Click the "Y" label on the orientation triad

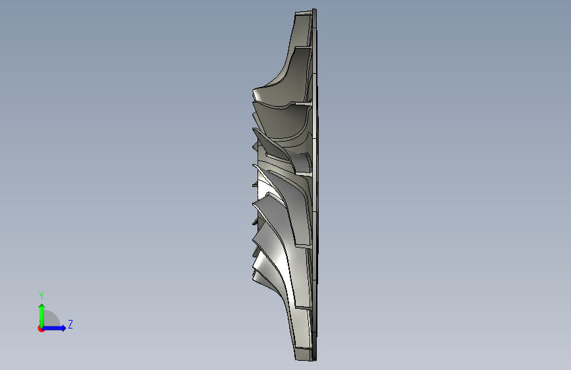coord(41,296)
